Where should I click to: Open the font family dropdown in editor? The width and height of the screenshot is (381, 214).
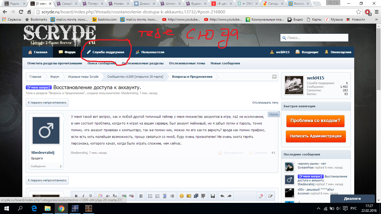[x=115, y=196]
